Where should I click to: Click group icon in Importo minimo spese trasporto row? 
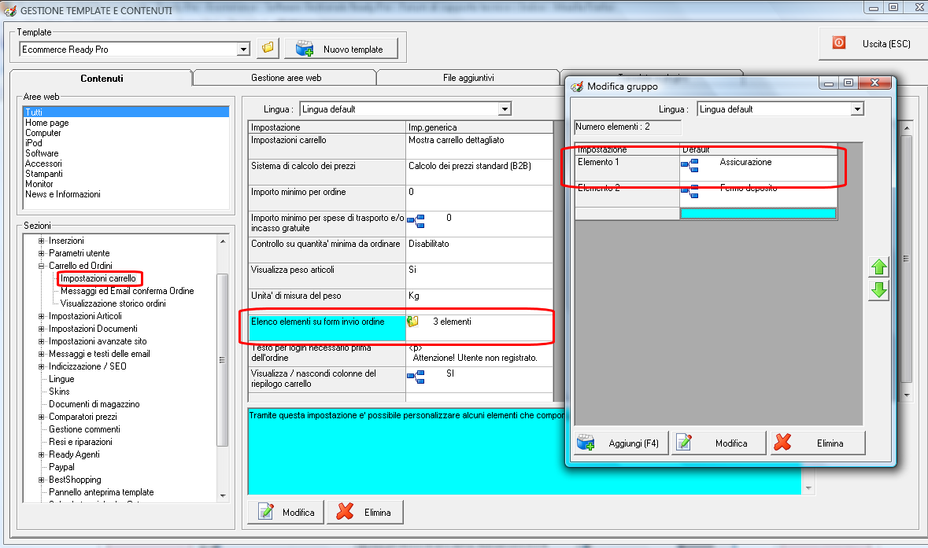point(416,221)
